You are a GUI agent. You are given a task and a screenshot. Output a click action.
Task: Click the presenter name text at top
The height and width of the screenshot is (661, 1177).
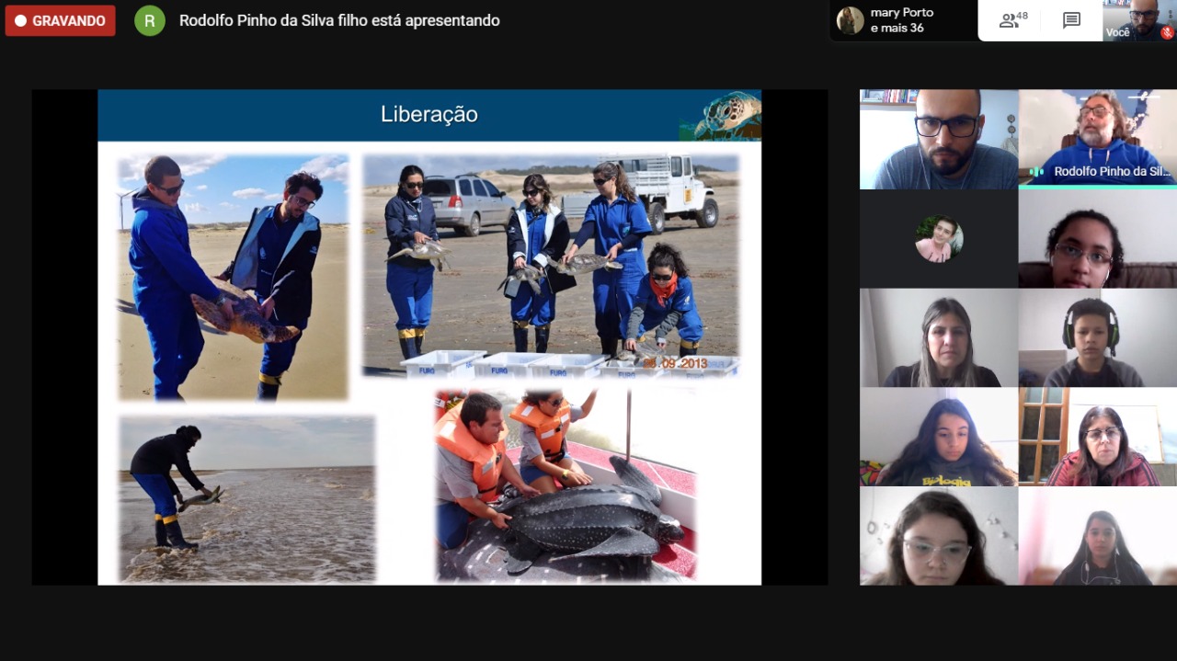(339, 20)
